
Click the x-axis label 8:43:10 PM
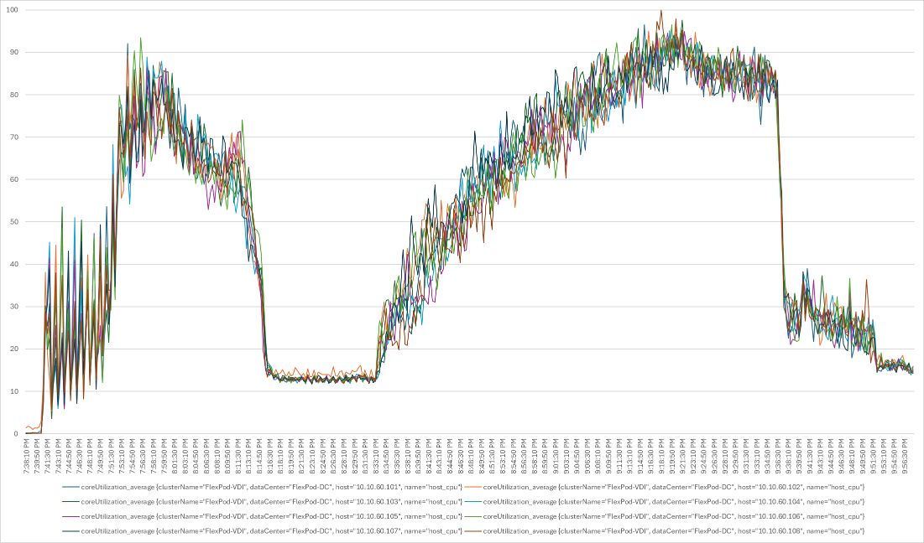click(x=438, y=454)
